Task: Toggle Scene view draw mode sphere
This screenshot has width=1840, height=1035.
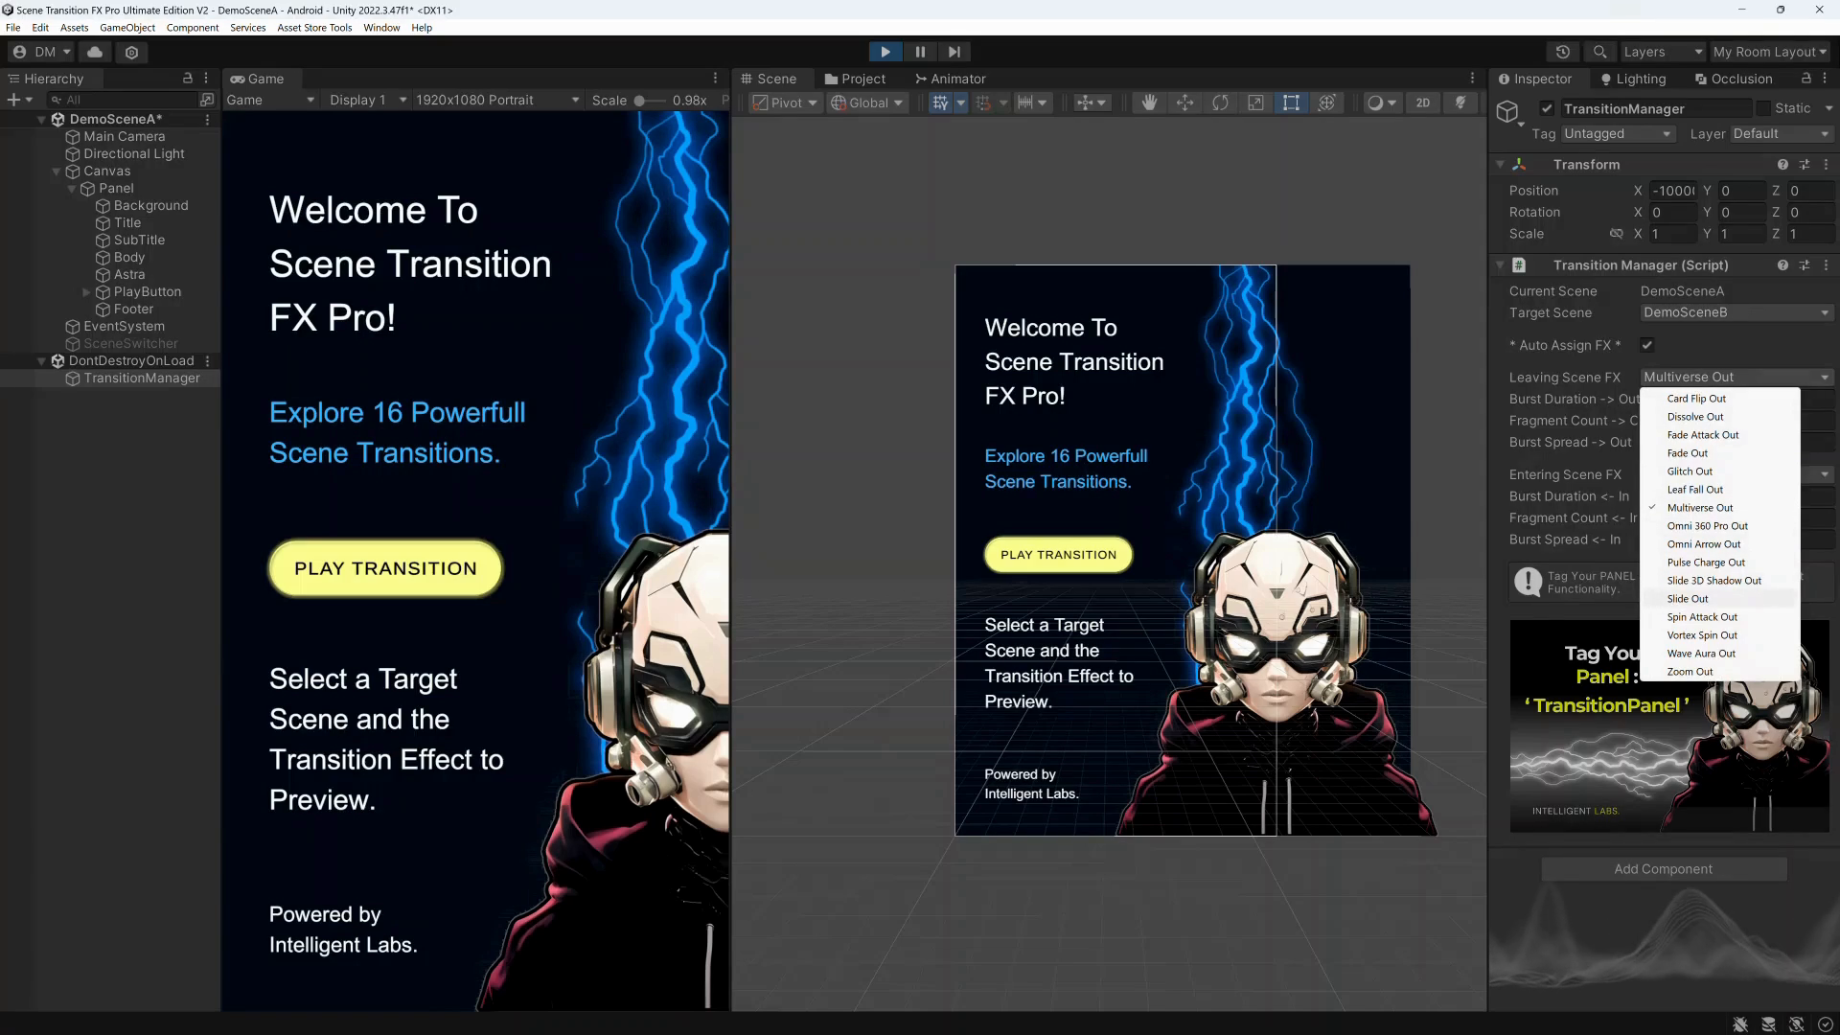Action: pos(1375,103)
